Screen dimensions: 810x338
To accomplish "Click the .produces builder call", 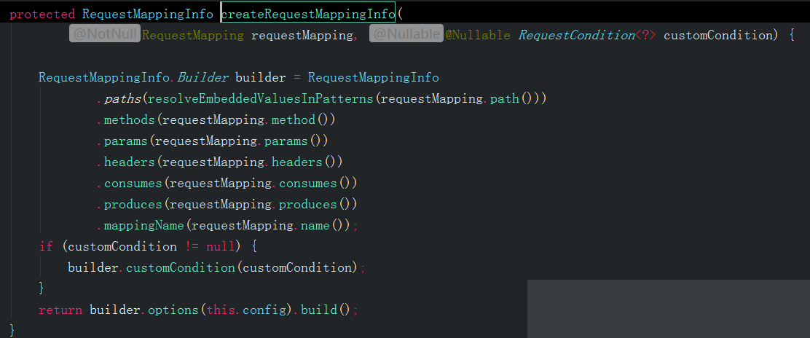I will tap(133, 204).
